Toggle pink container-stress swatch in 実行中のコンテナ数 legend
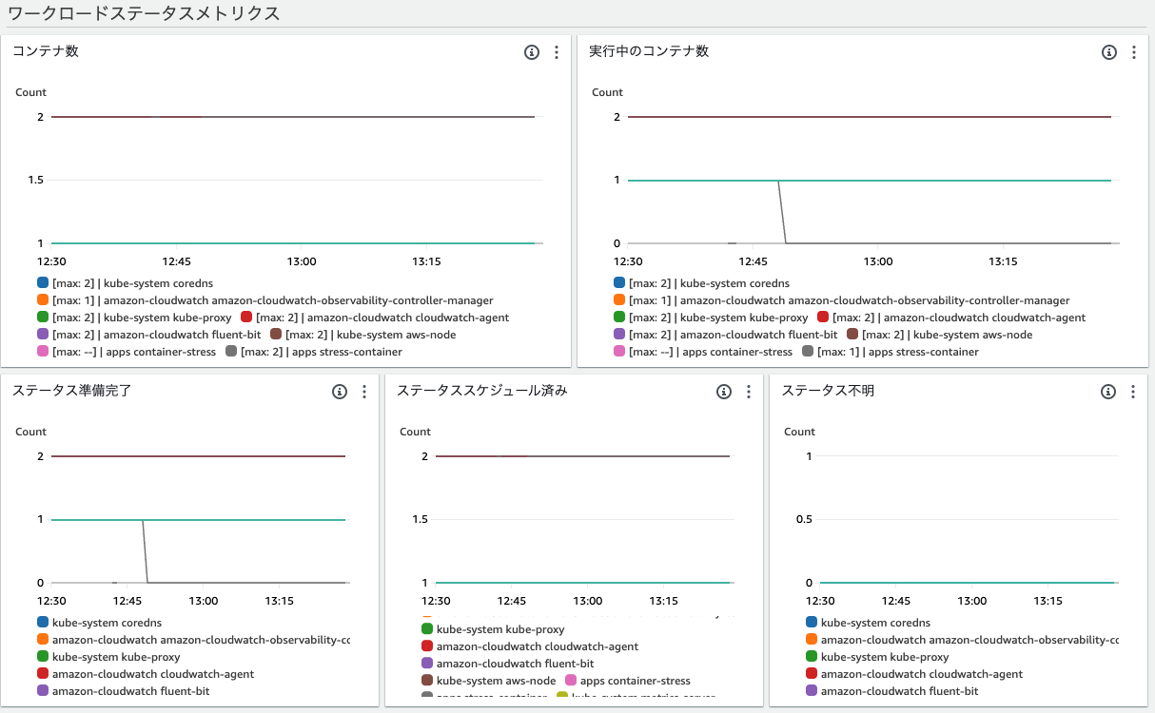1155x713 pixels. point(619,352)
